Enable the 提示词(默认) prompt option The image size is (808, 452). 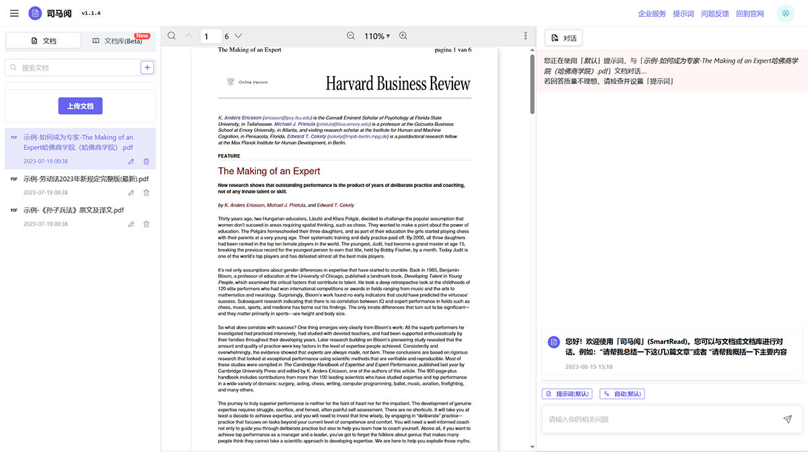click(x=567, y=393)
